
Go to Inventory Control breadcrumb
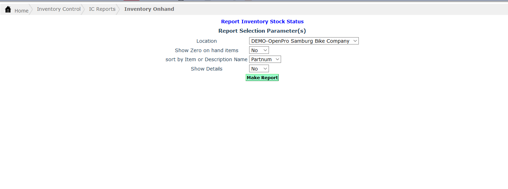pyautogui.click(x=59, y=9)
